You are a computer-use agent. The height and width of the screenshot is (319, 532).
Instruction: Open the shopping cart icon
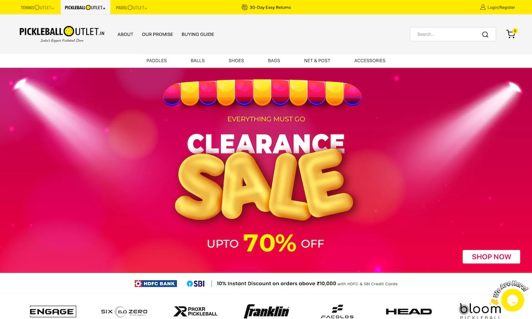pyautogui.click(x=511, y=34)
